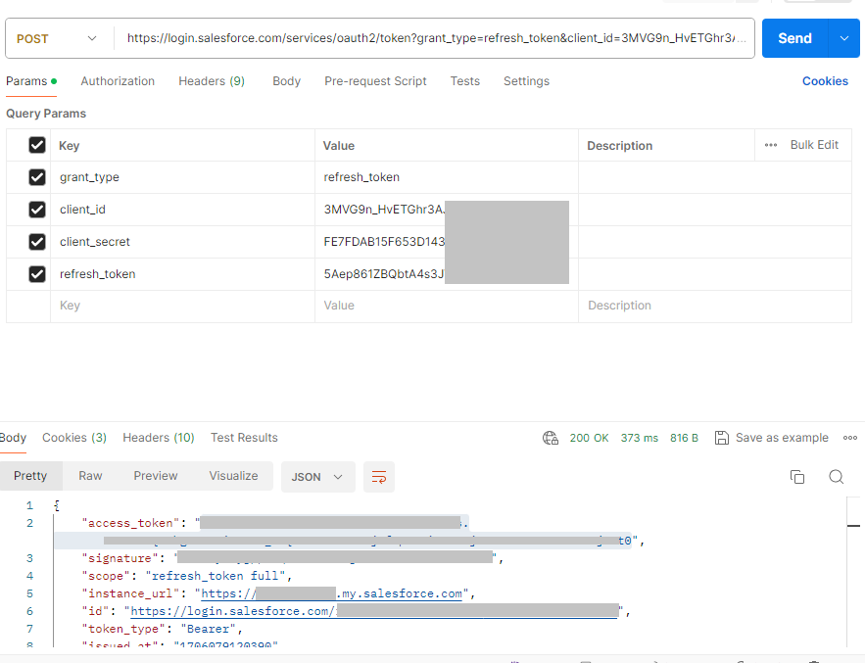Open the Send options dropdown arrow
Screen dimensions: 865x663
pos(844,38)
